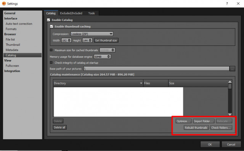Click the Width spinner arrows

[x=69, y=40]
